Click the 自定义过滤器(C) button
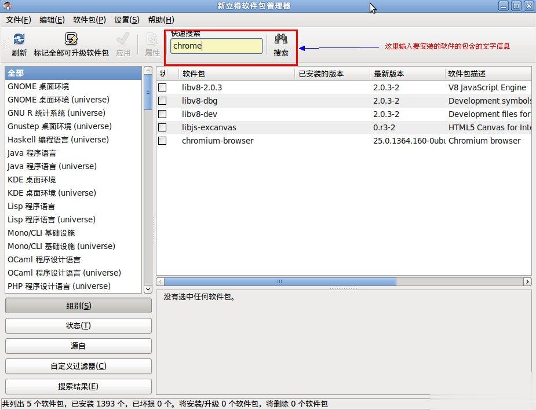Viewport: 536px width, 410px height. click(x=78, y=366)
